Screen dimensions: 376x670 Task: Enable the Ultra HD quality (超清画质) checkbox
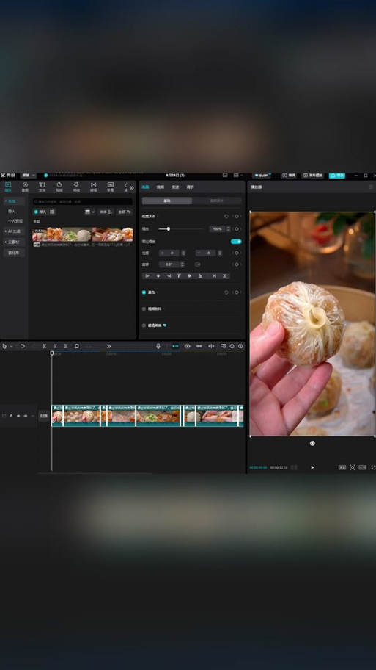pos(144,325)
